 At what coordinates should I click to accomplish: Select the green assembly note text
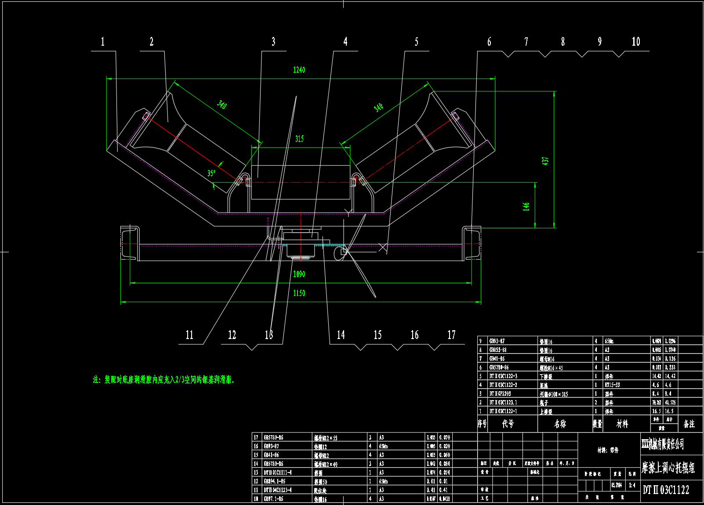(x=163, y=380)
